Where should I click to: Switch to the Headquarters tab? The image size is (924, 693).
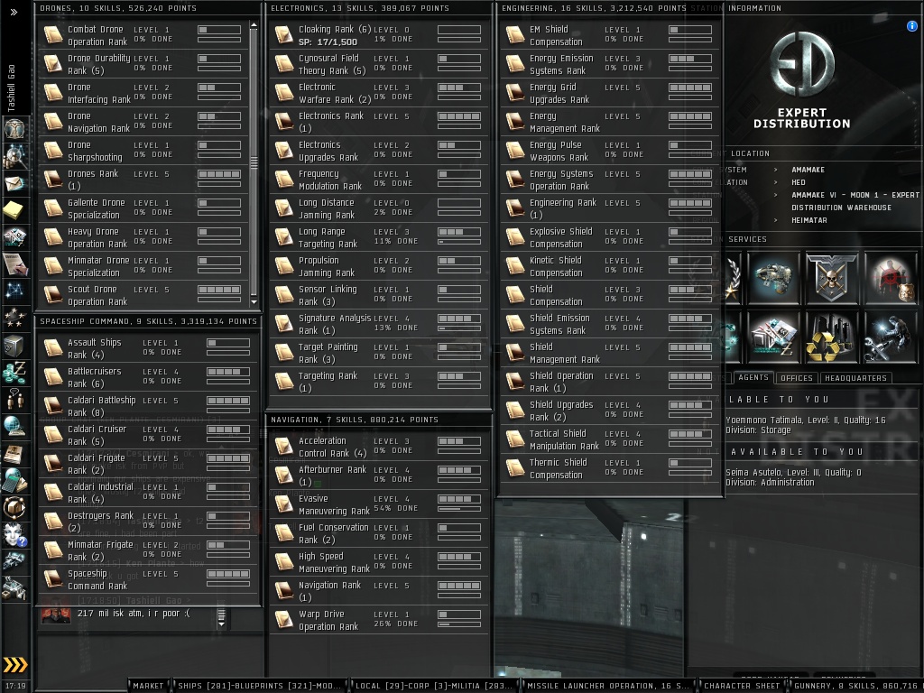point(855,378)
